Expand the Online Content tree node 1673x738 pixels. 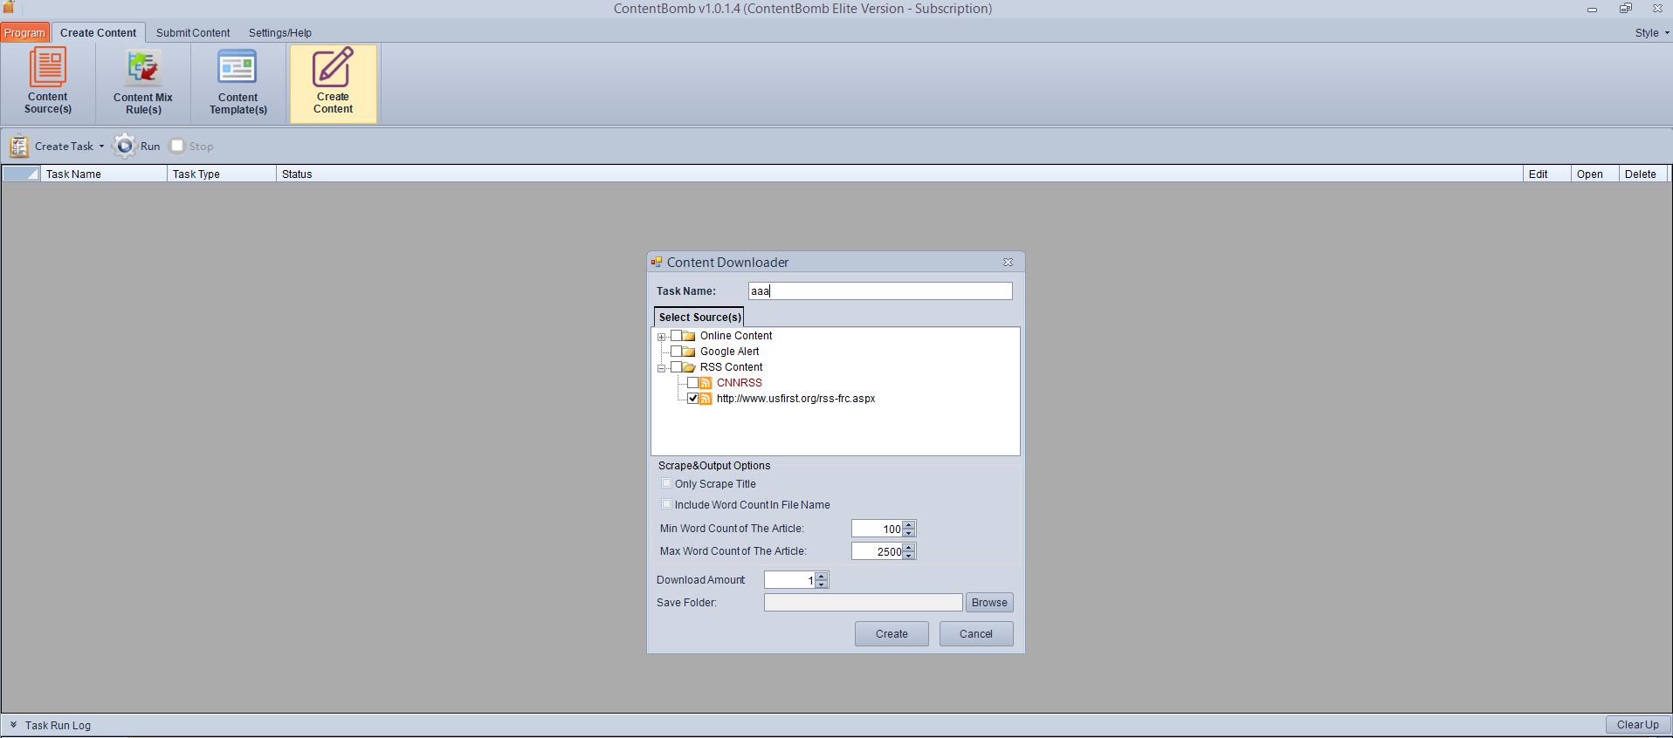tap(662, 337)
